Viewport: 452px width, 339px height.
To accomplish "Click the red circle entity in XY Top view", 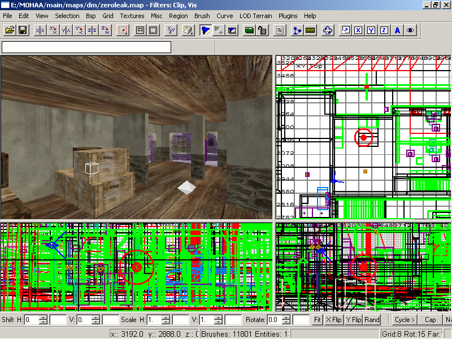I will [363, 137].
